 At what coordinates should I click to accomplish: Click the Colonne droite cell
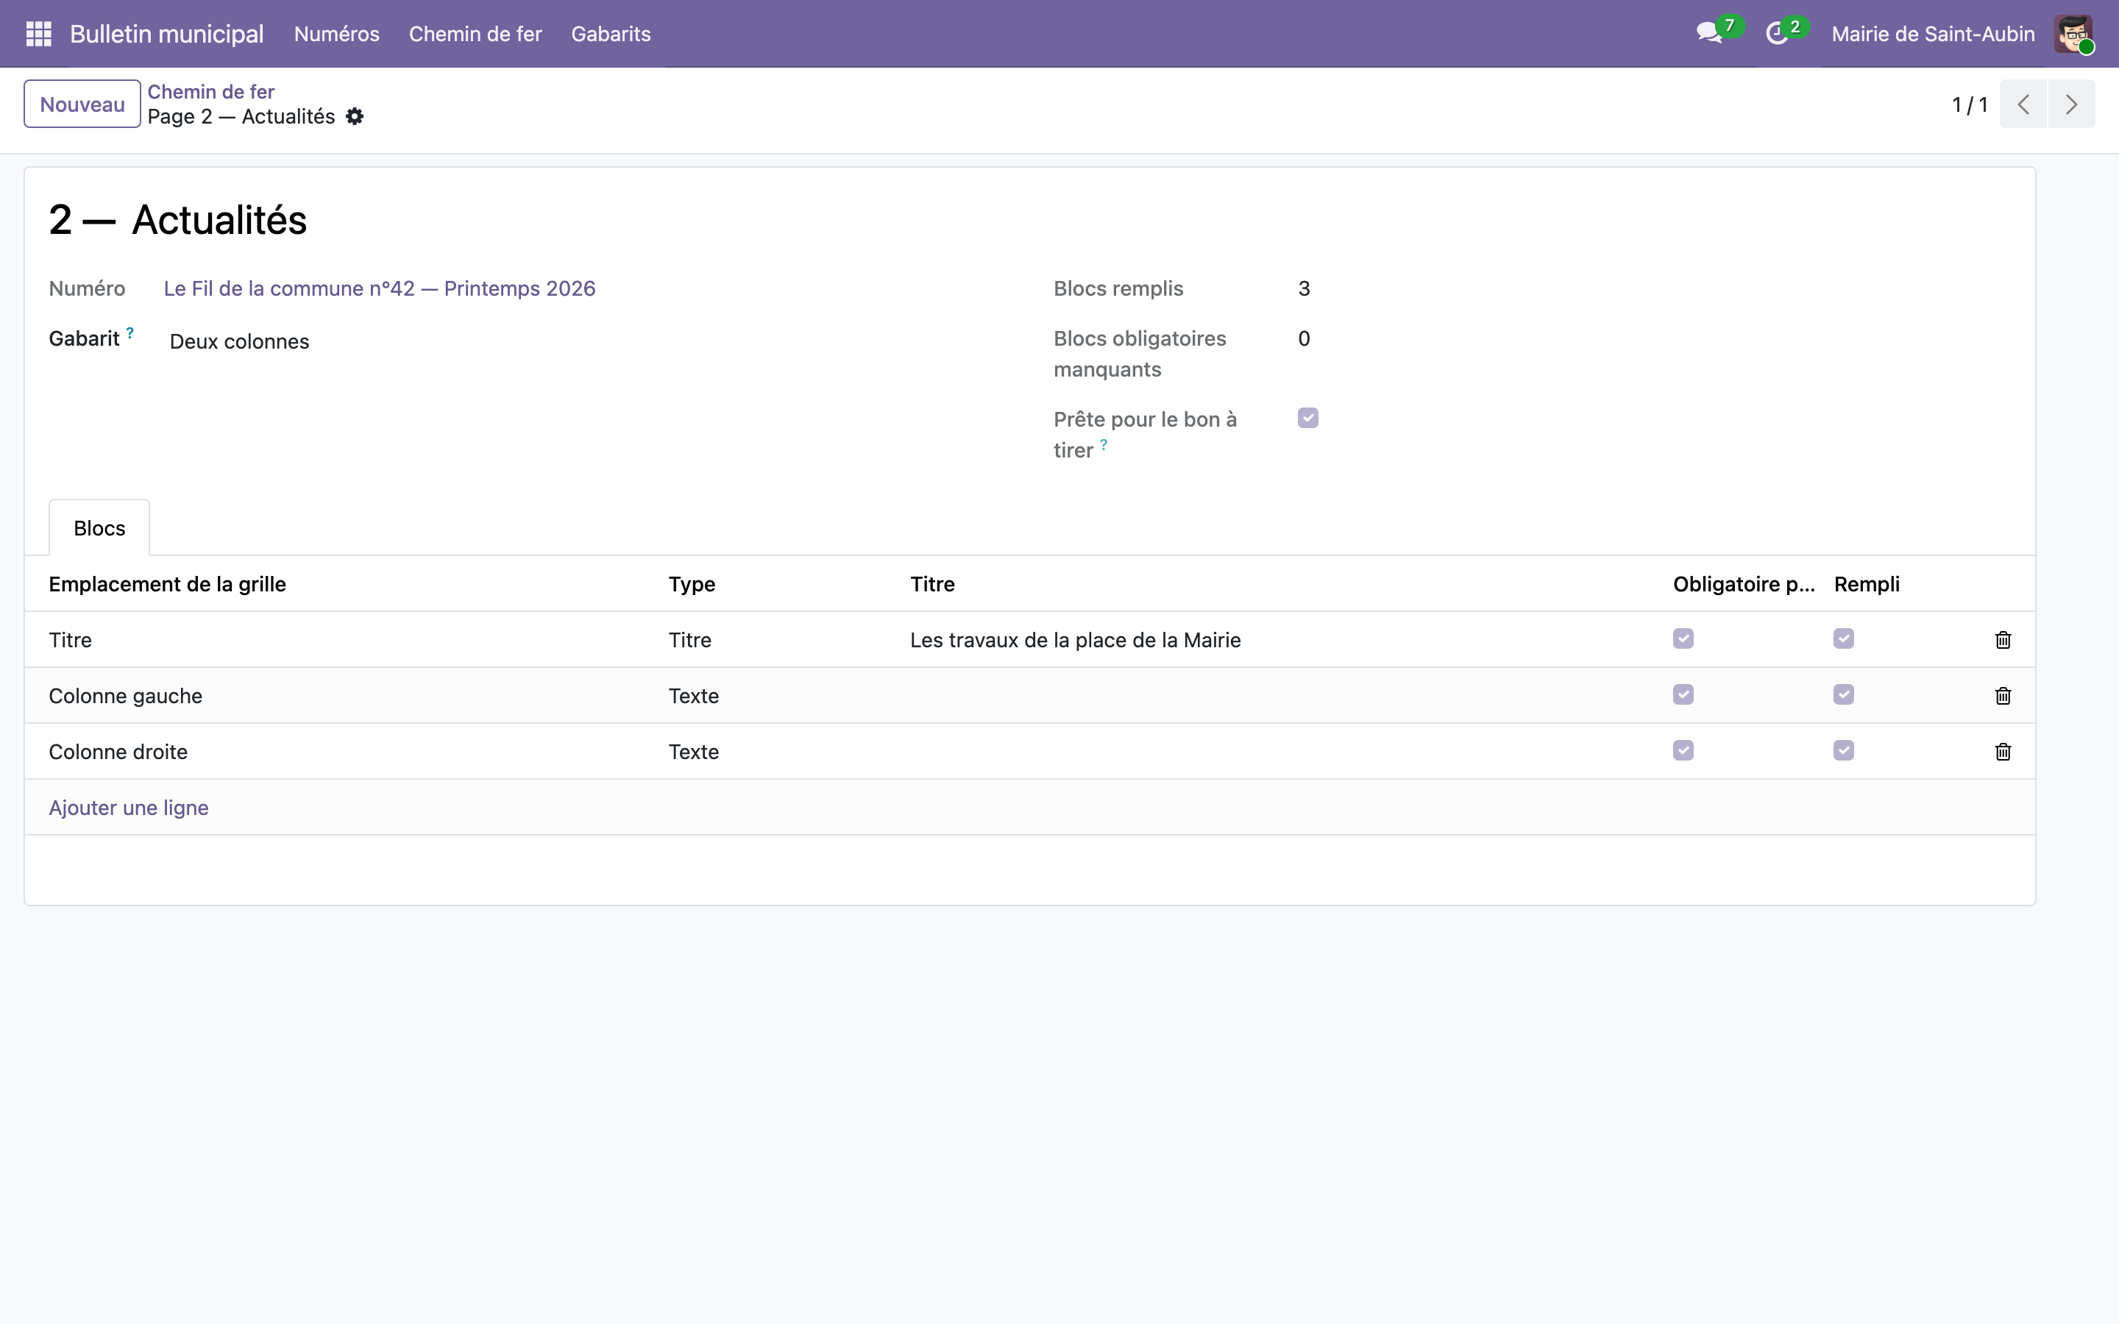click(118, 752)
